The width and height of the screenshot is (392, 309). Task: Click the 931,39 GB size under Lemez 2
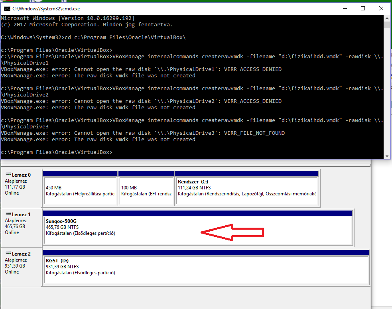coord(15,266)
